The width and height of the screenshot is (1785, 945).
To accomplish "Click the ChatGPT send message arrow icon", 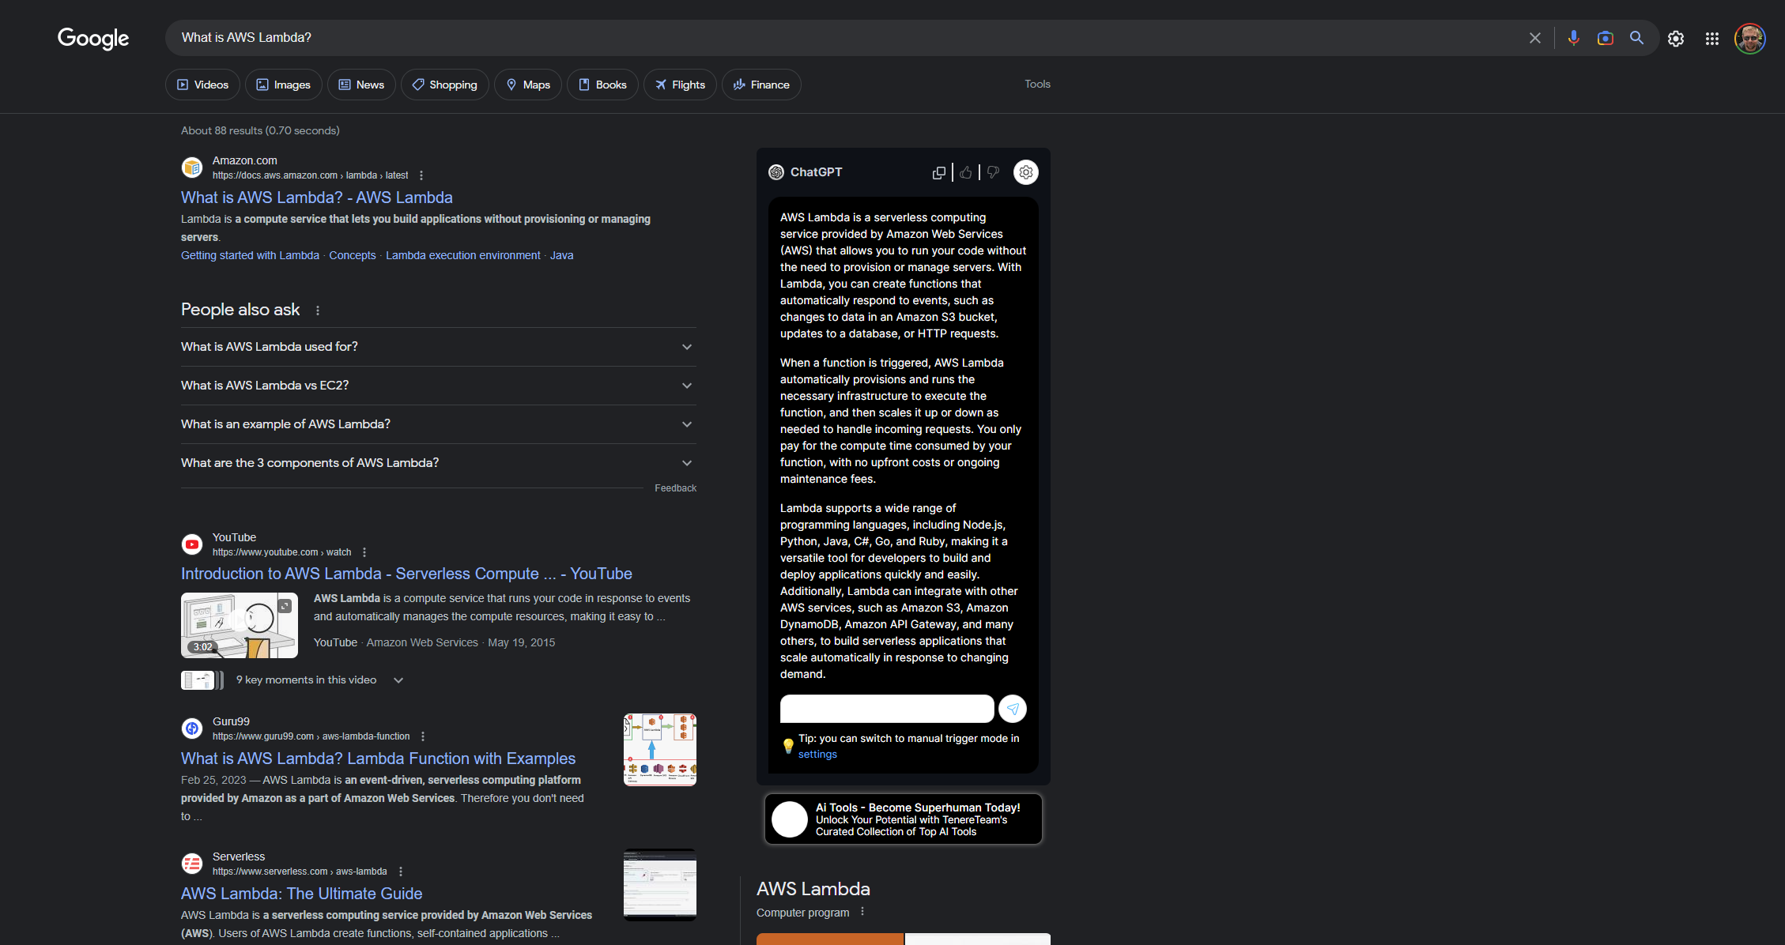I will tap(1013, 709).
